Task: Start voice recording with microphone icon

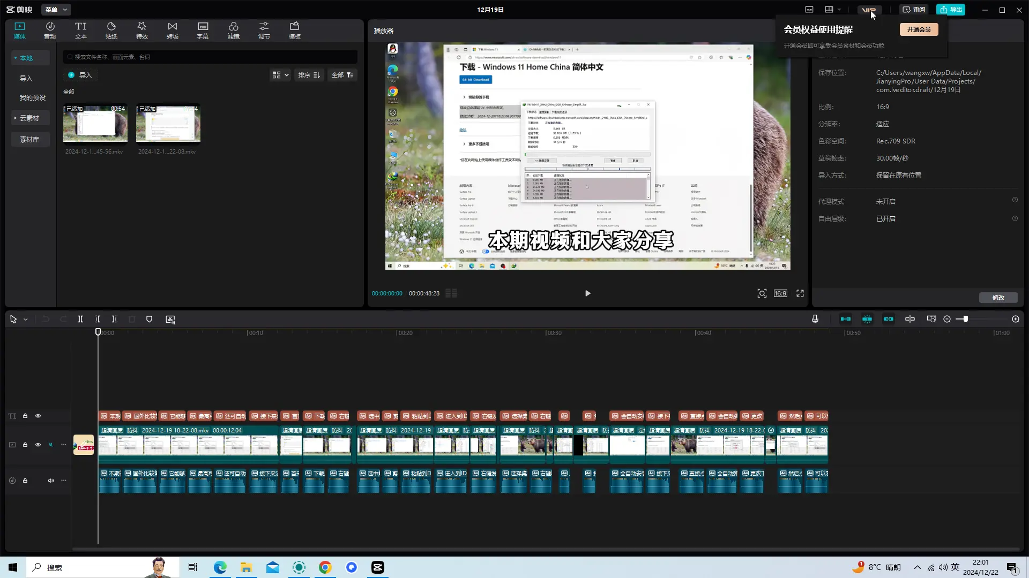Action: 815,320
